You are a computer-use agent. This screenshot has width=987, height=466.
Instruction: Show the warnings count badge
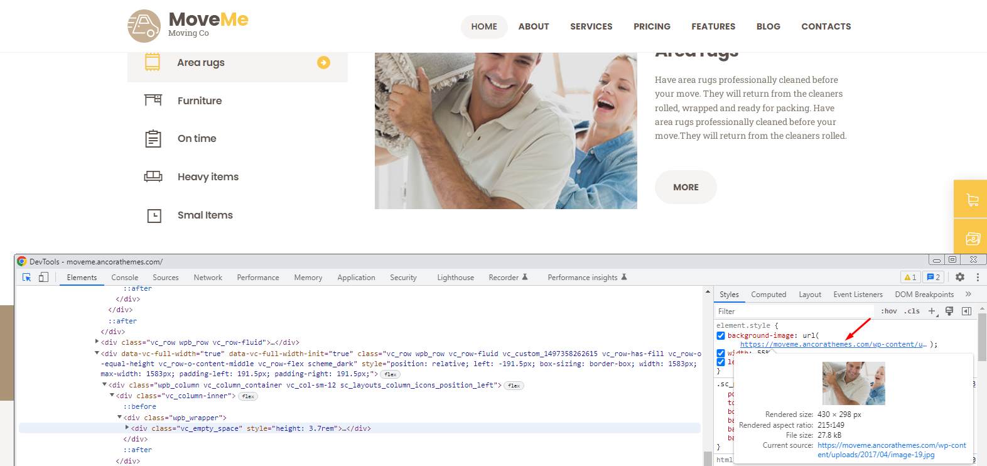(910, 277)
